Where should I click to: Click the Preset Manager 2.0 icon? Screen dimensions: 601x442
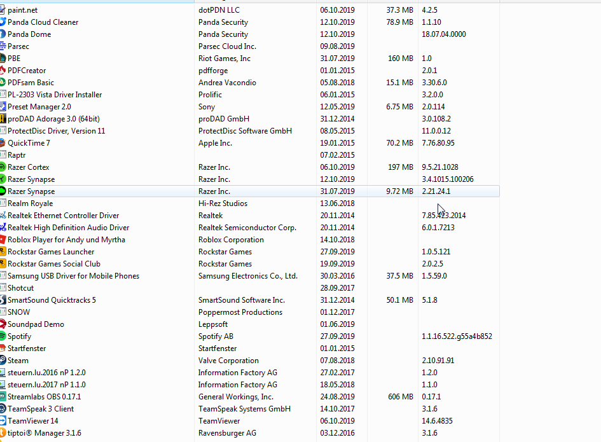[x=3, y=107]
